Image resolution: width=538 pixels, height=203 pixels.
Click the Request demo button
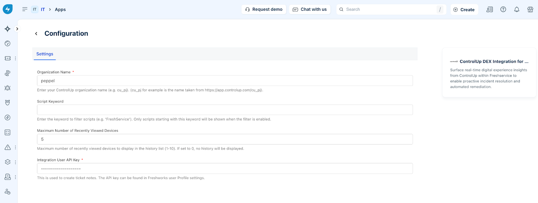point(264,9)
